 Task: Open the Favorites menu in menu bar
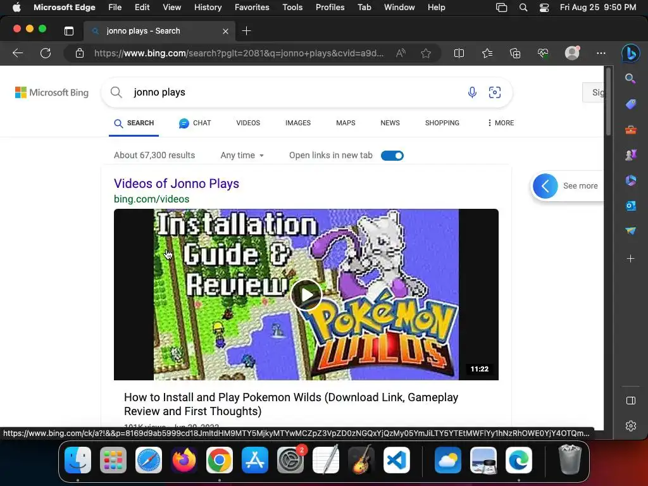[252, 7]
